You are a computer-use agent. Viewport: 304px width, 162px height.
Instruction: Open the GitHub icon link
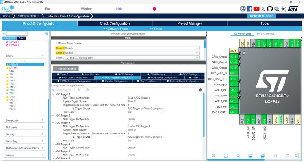point(270,9)
